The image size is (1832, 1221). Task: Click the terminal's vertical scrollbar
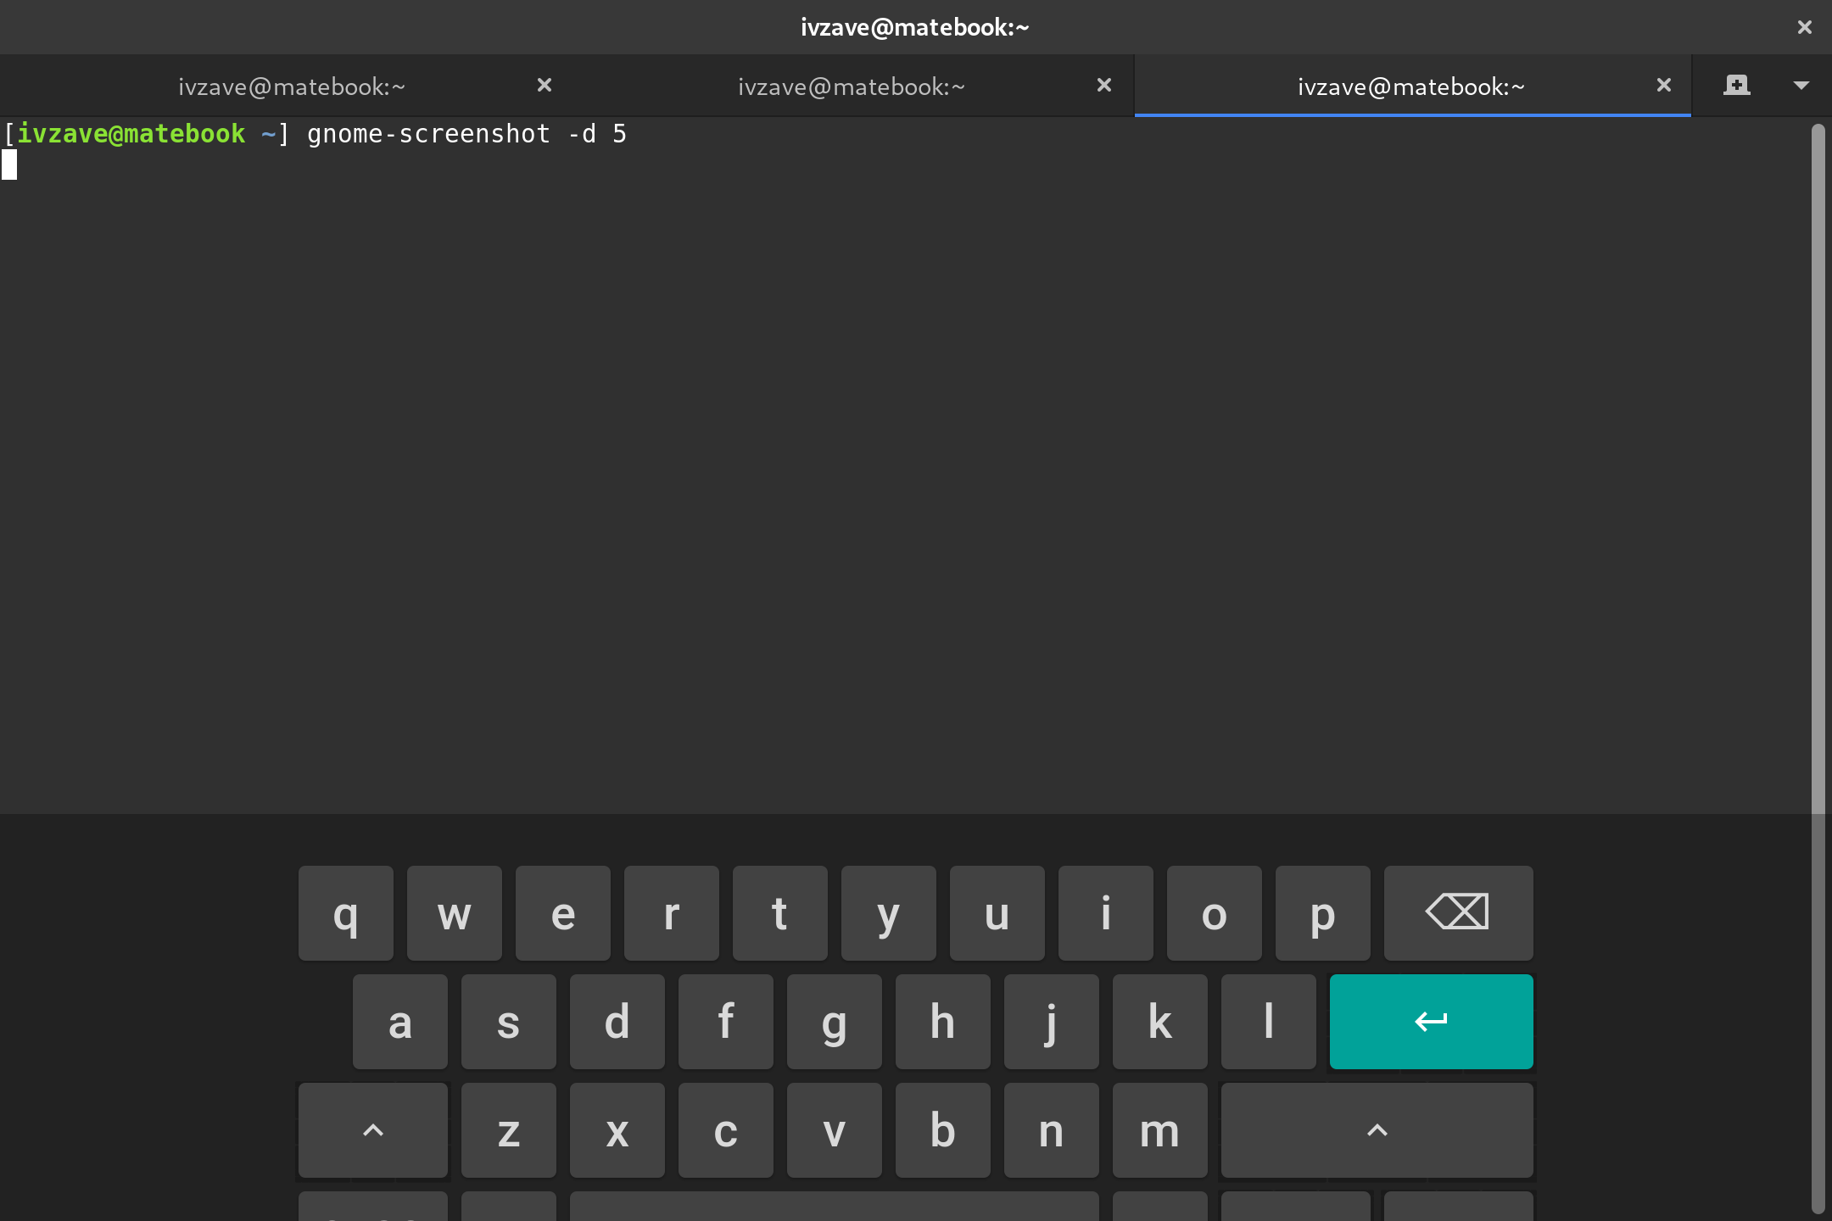point(1818,670)
